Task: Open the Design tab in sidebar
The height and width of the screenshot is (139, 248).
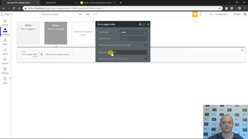Action: point(5,22)
